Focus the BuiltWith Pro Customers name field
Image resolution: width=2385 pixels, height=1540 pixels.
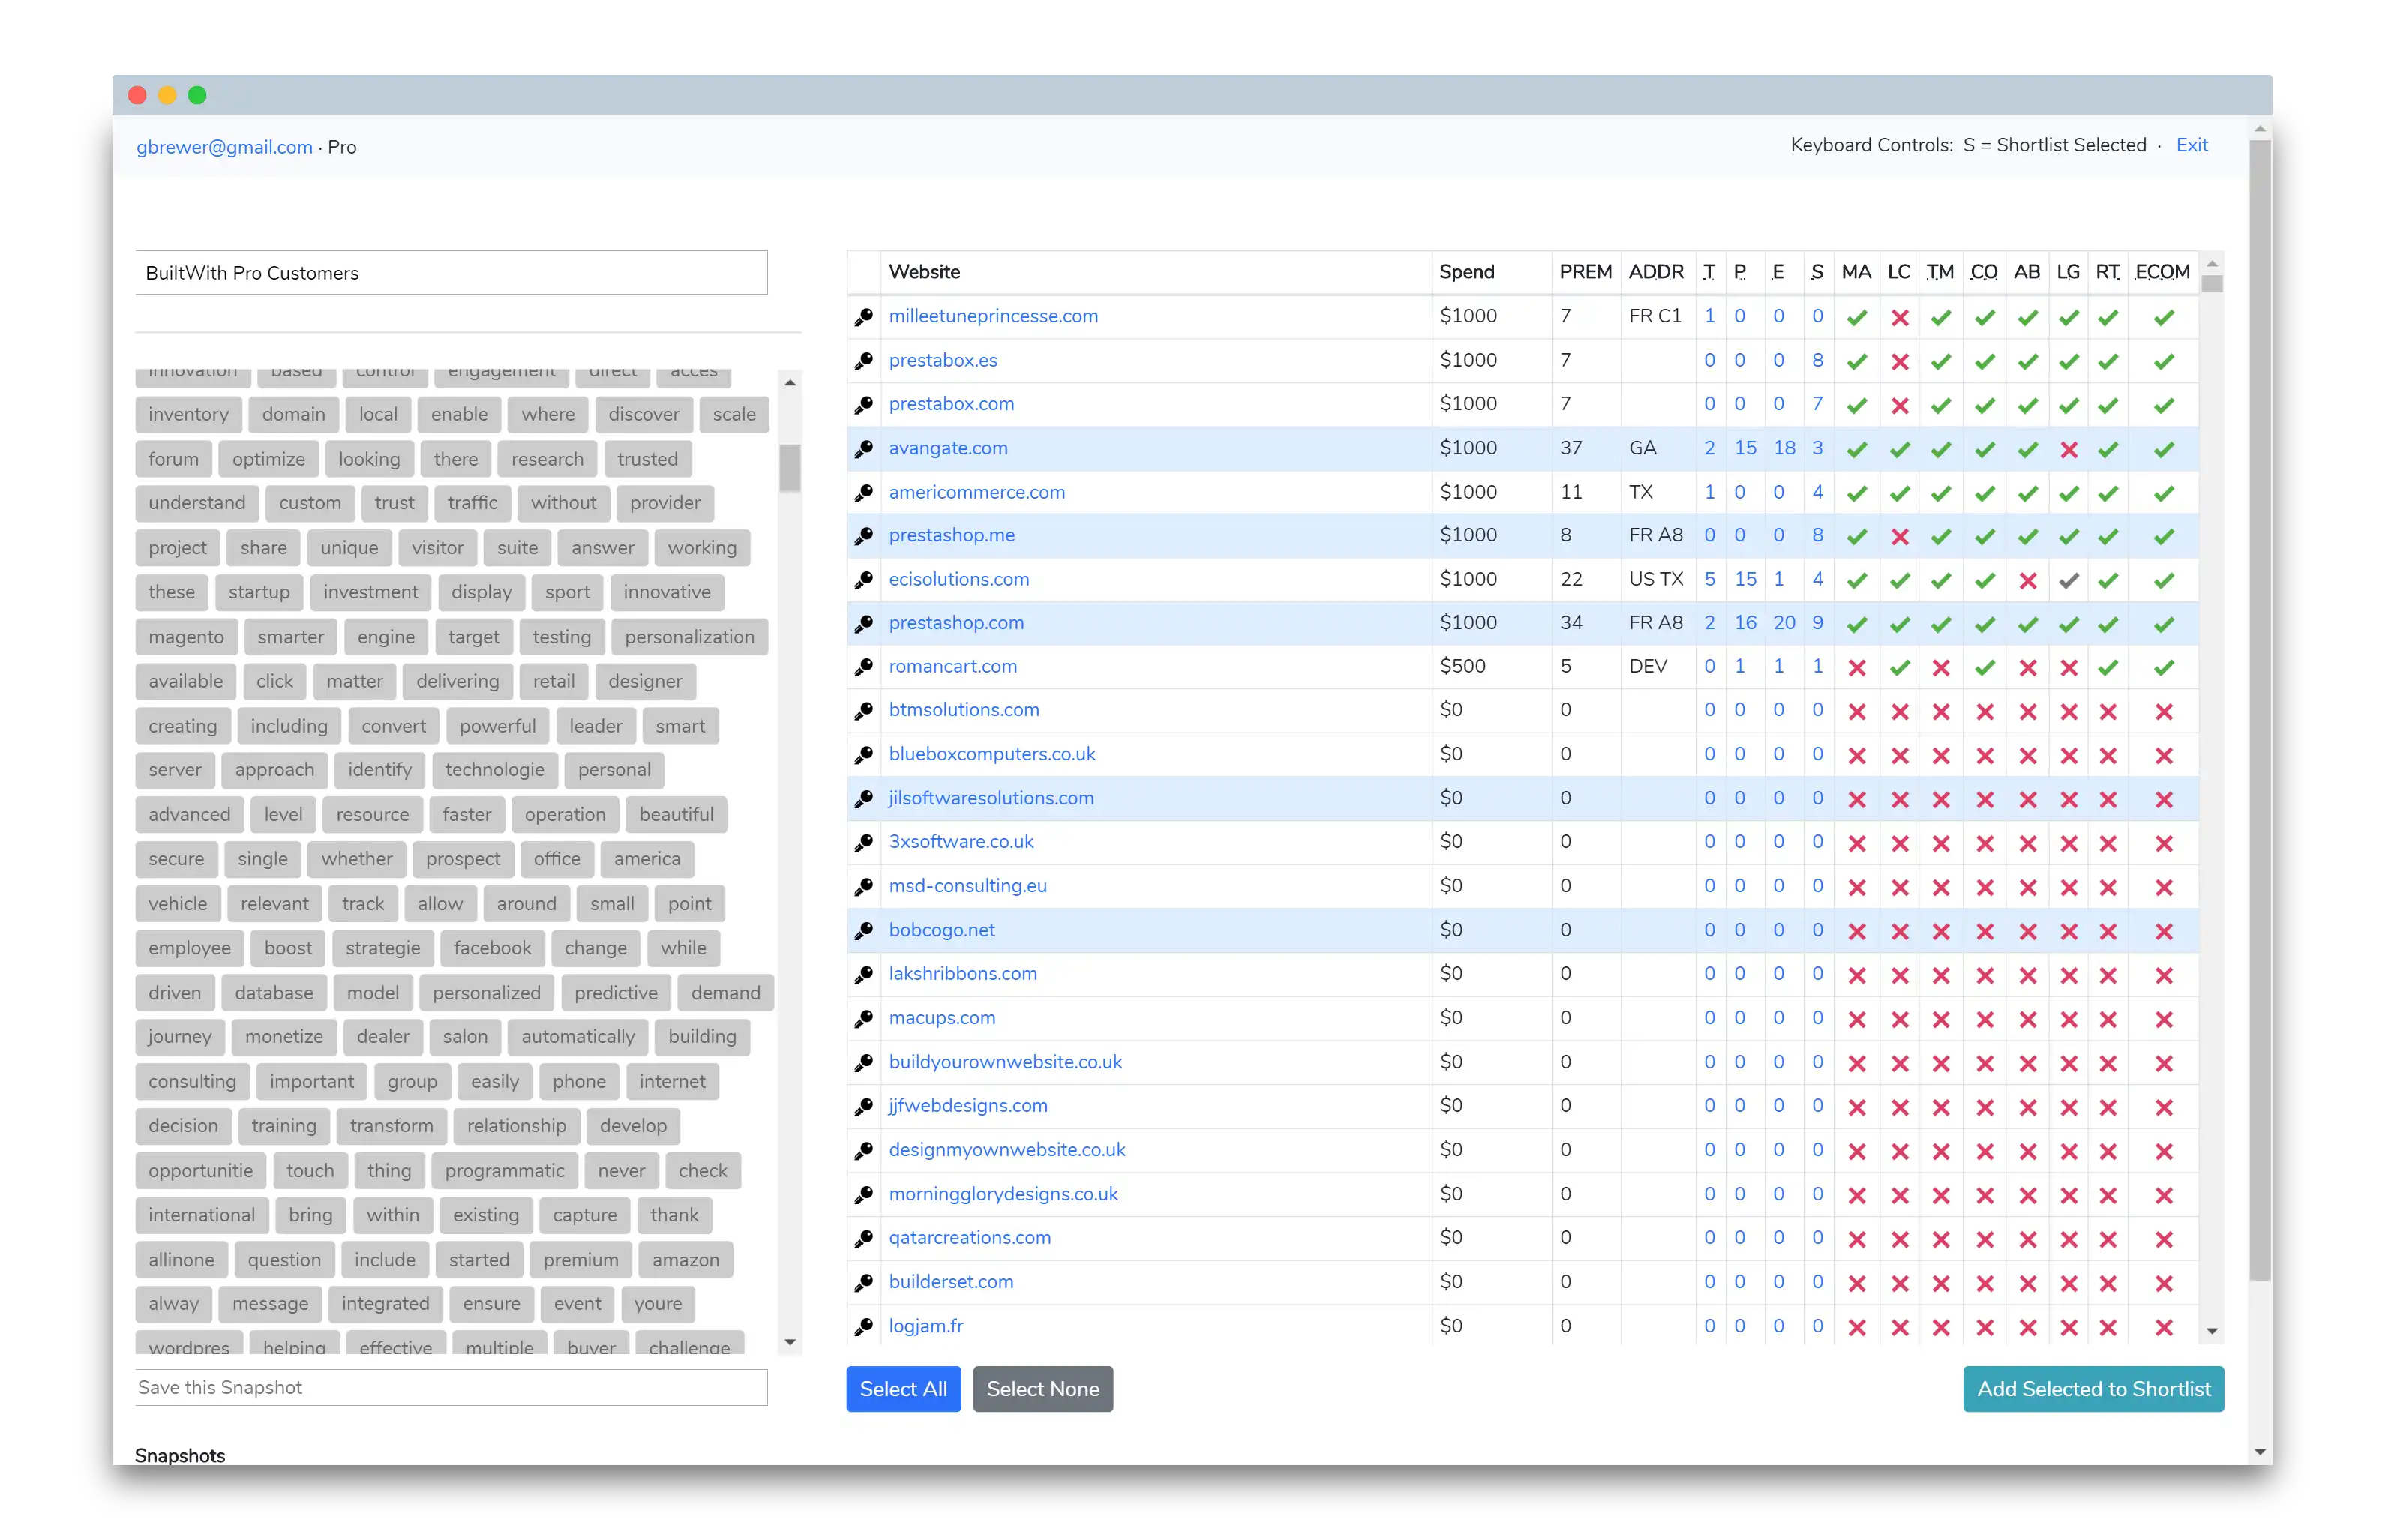point(451,273)
